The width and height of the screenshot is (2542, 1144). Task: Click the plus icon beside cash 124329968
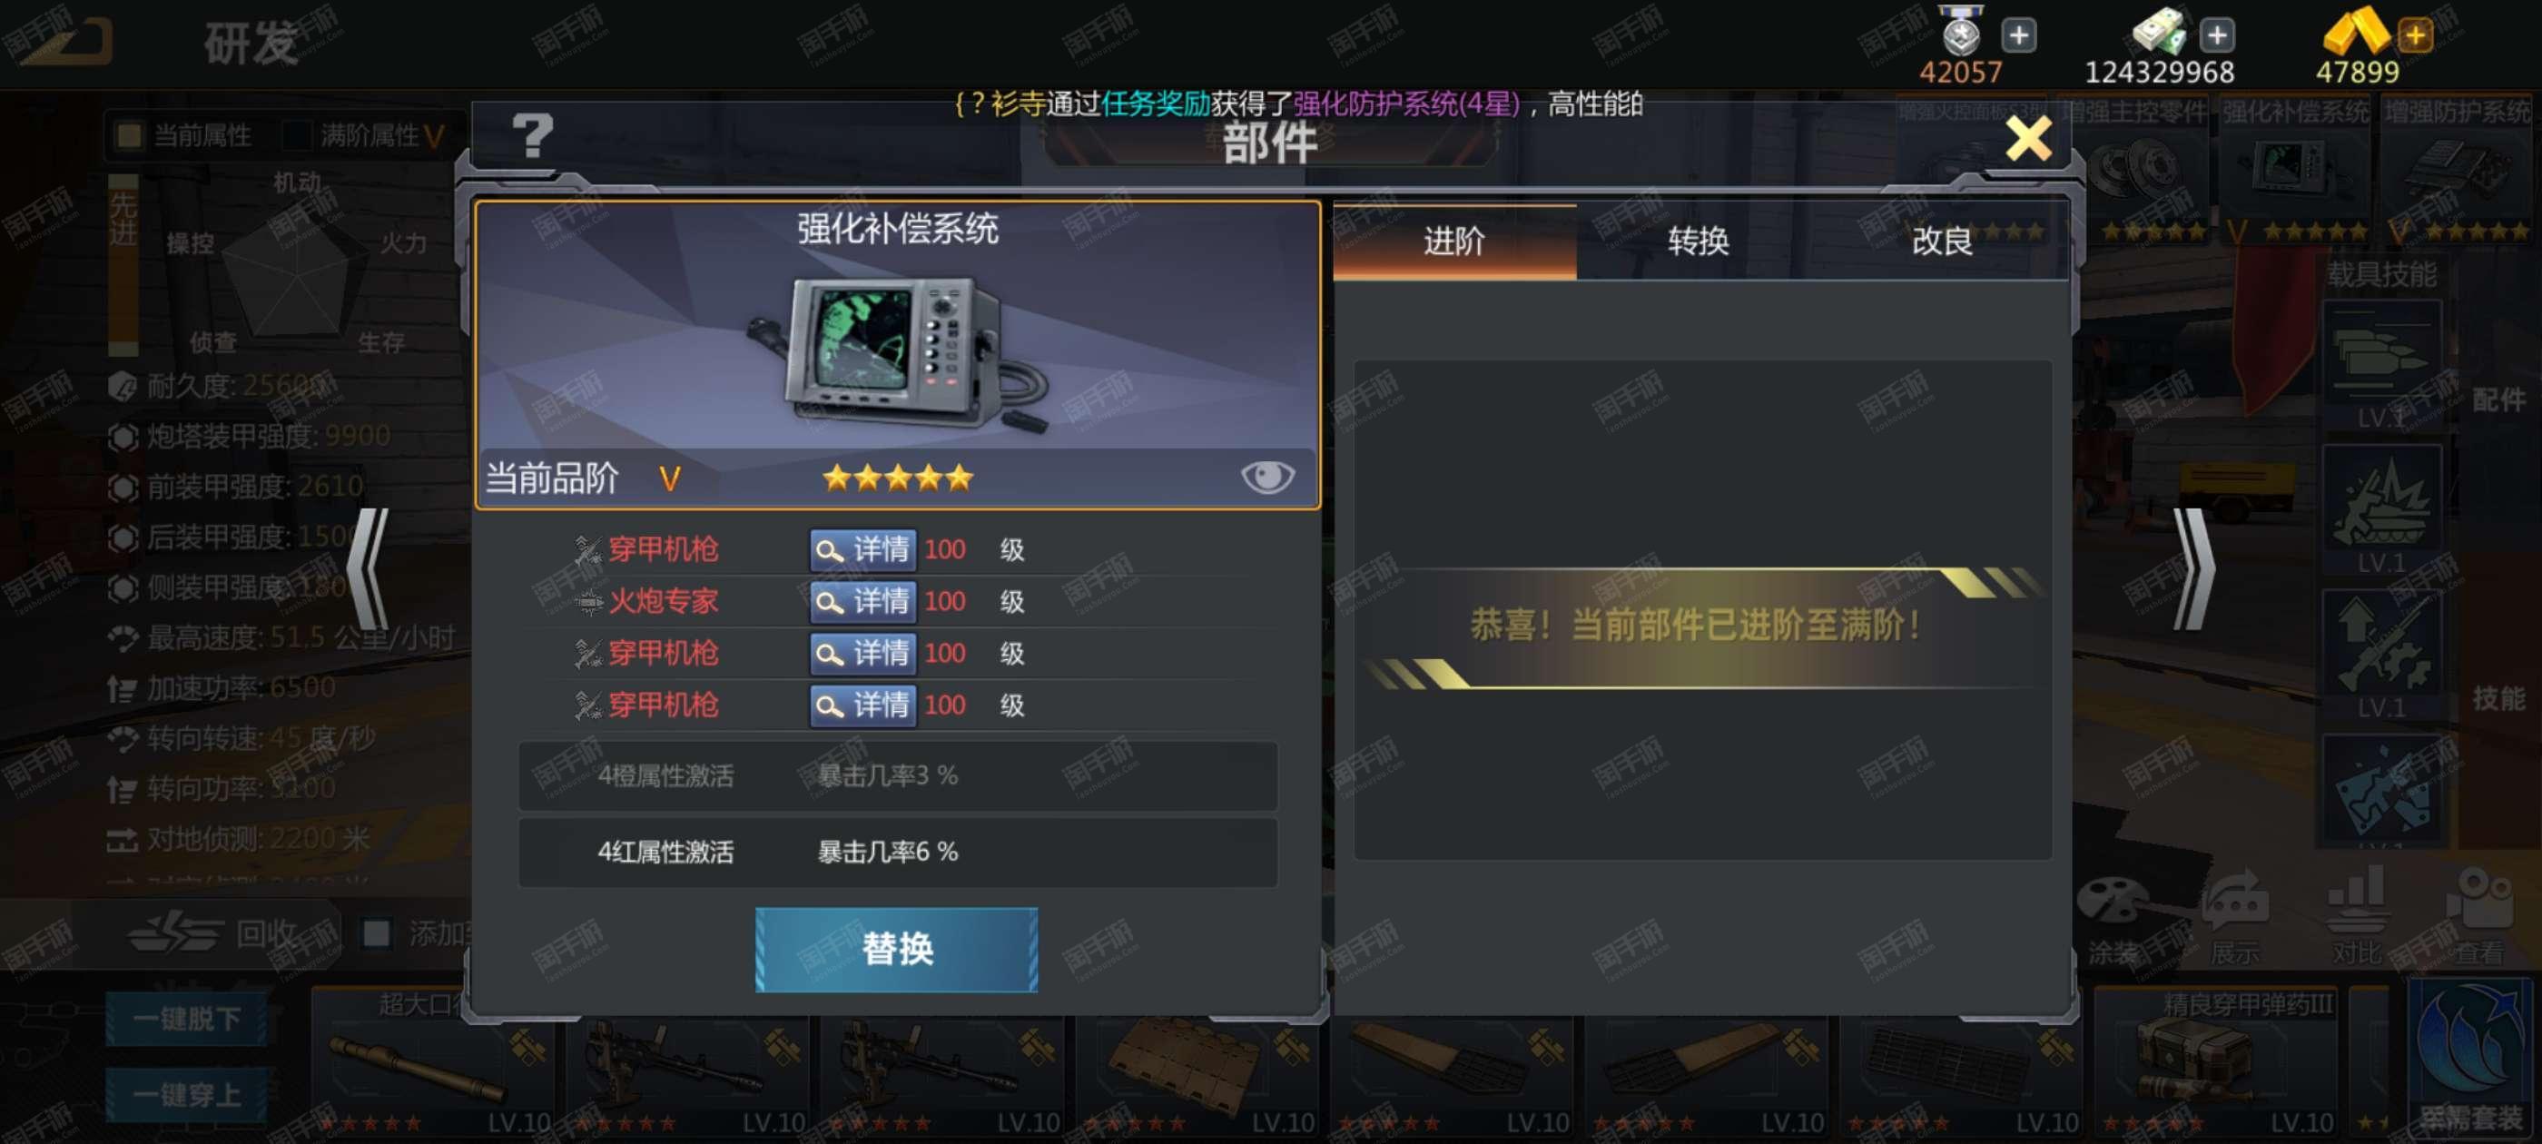click(x=2216, y=35)
